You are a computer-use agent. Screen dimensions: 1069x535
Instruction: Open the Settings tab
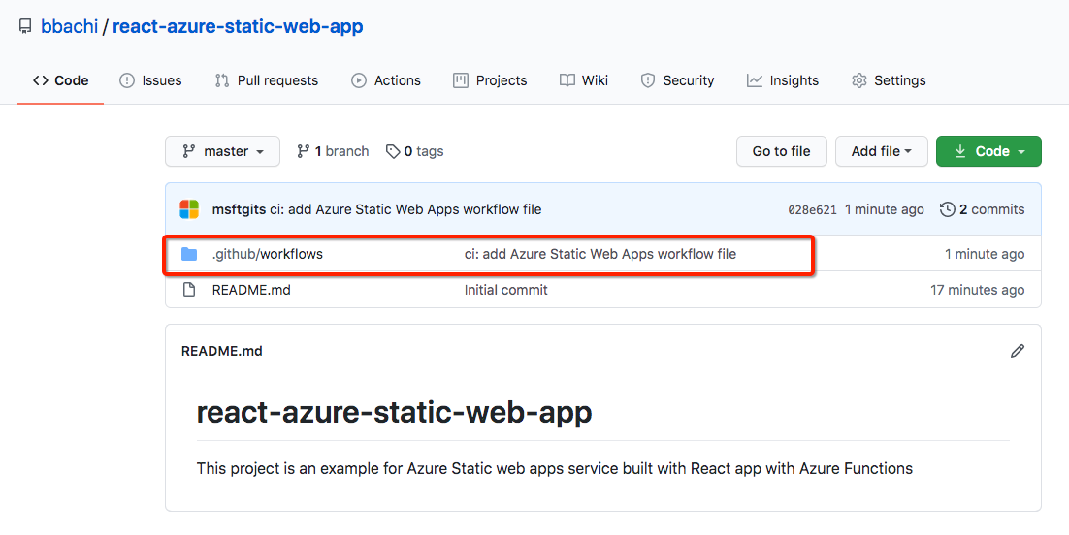pyautogui.click(x=889, y=80)
